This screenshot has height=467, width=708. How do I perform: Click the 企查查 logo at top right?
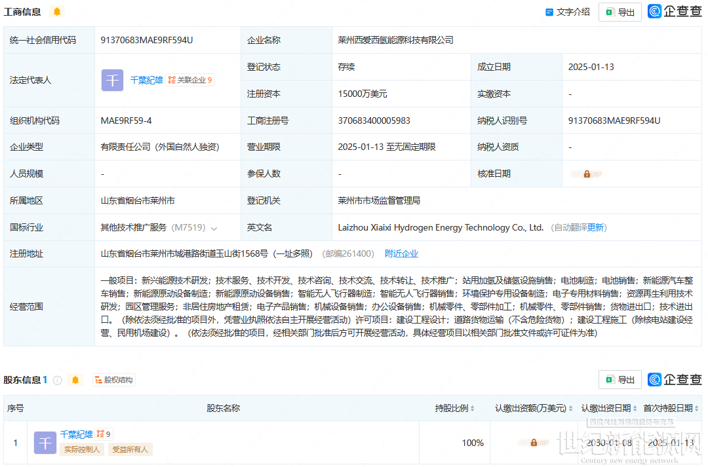click(675, 11)
